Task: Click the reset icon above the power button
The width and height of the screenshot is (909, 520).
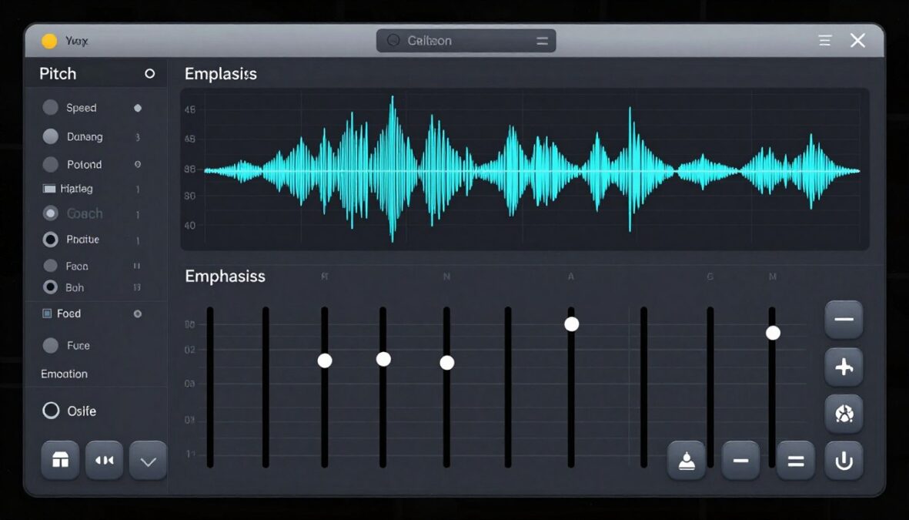Action: (x=844, y=414)
